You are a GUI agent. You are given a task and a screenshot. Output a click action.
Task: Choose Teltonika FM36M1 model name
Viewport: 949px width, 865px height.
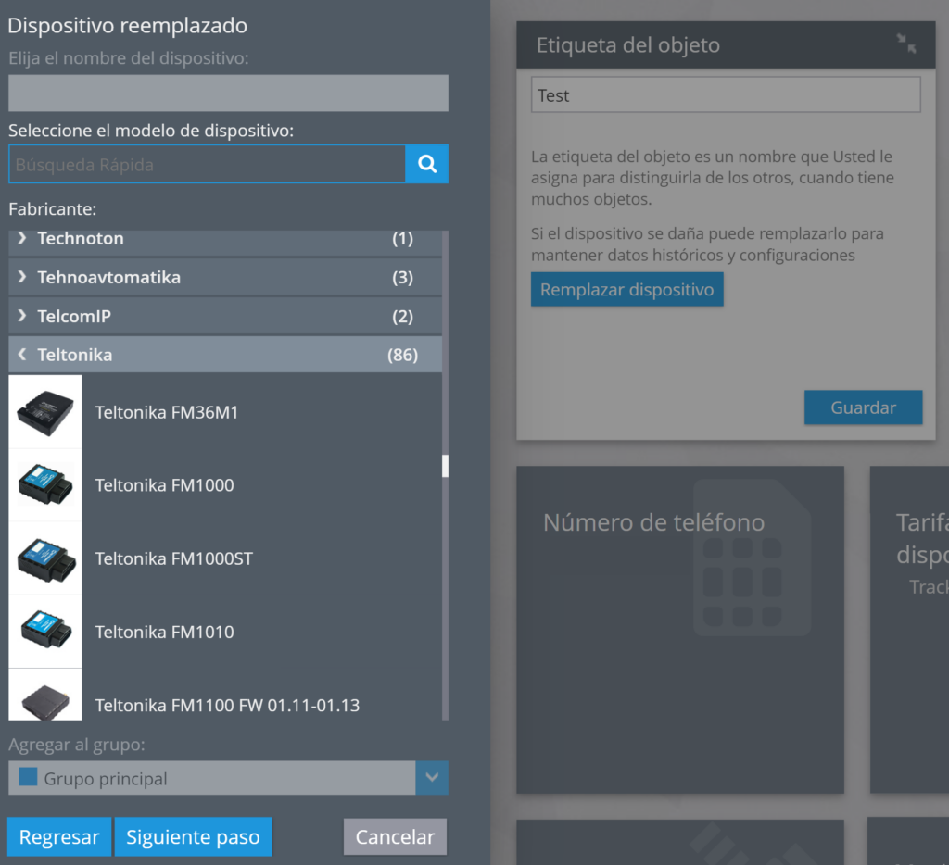click(x=167, y=412)
